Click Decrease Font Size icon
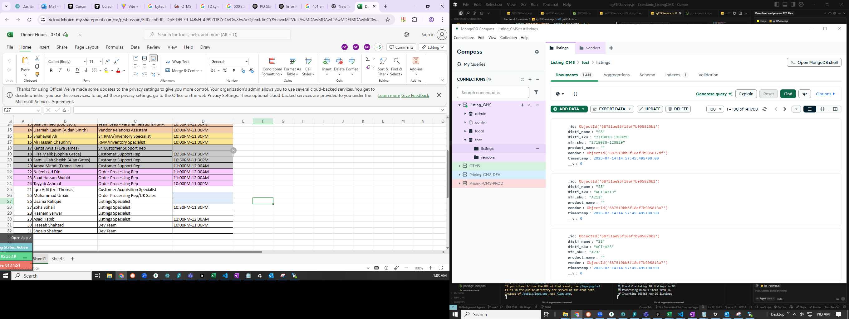Screen dimensions: 849x319 (116, 61)
